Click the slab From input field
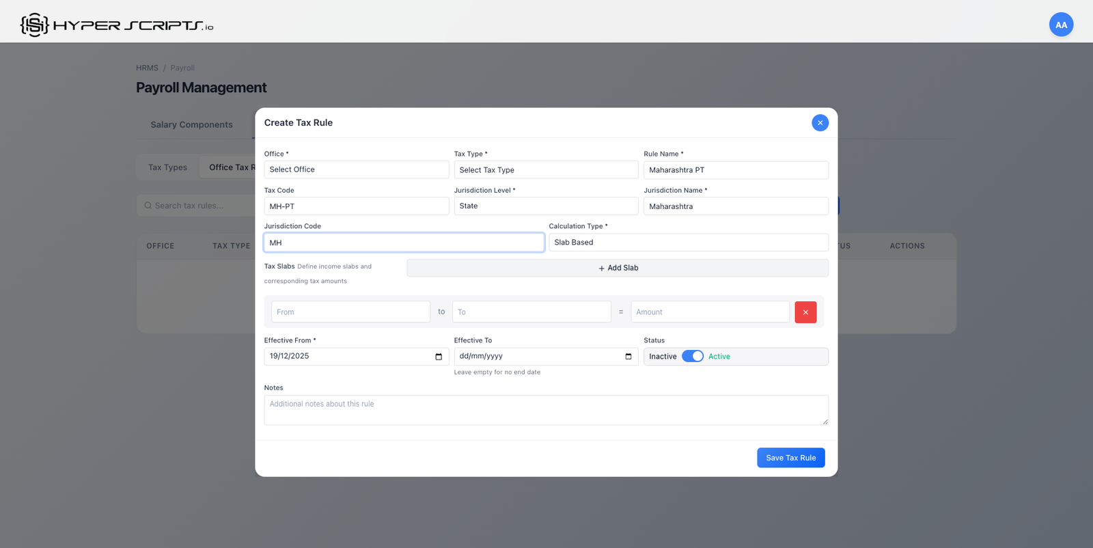 (350, 312)
